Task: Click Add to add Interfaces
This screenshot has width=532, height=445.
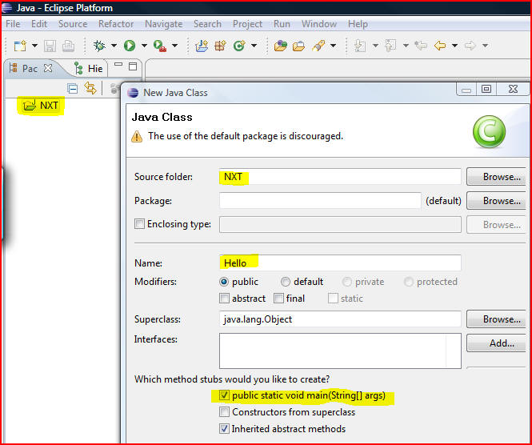Action: [498, 343]
